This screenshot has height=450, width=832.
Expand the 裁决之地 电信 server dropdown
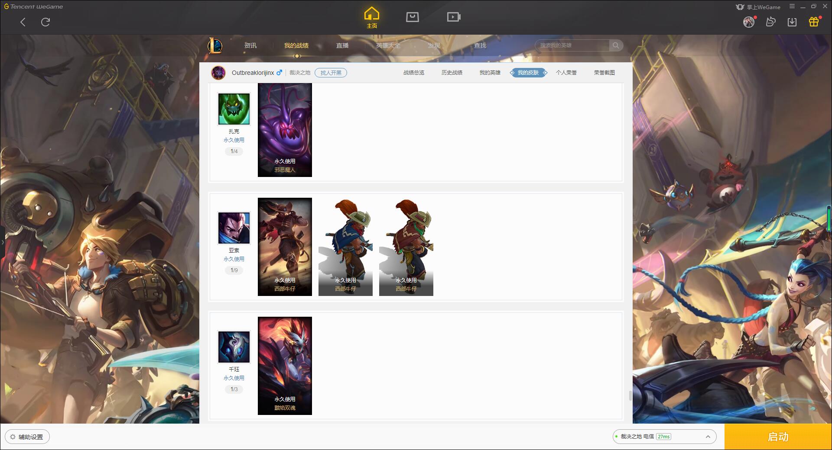664,437
